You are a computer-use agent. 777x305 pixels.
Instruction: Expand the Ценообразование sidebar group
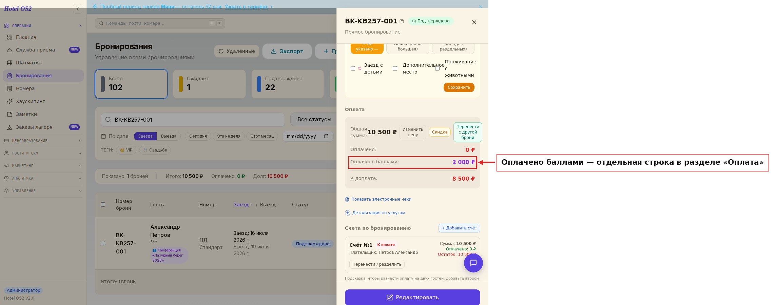point(43,141)
